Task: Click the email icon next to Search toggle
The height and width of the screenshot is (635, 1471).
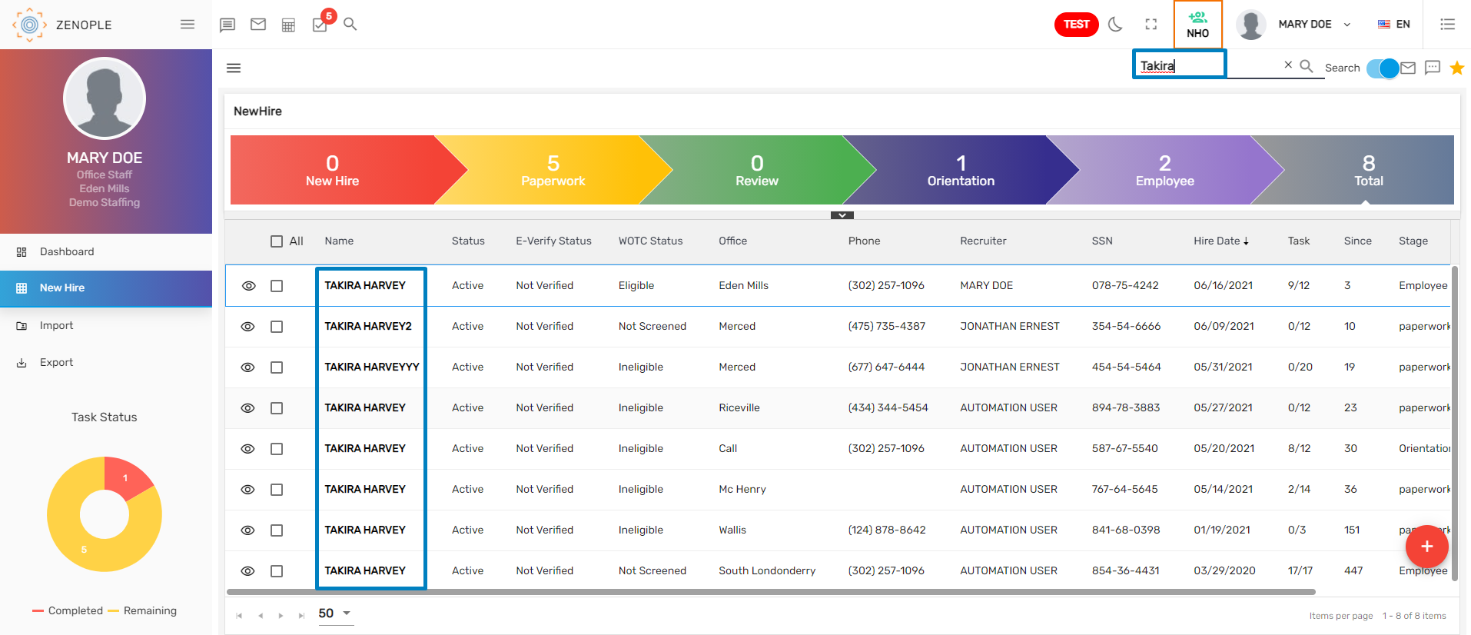Action: 1408,68
